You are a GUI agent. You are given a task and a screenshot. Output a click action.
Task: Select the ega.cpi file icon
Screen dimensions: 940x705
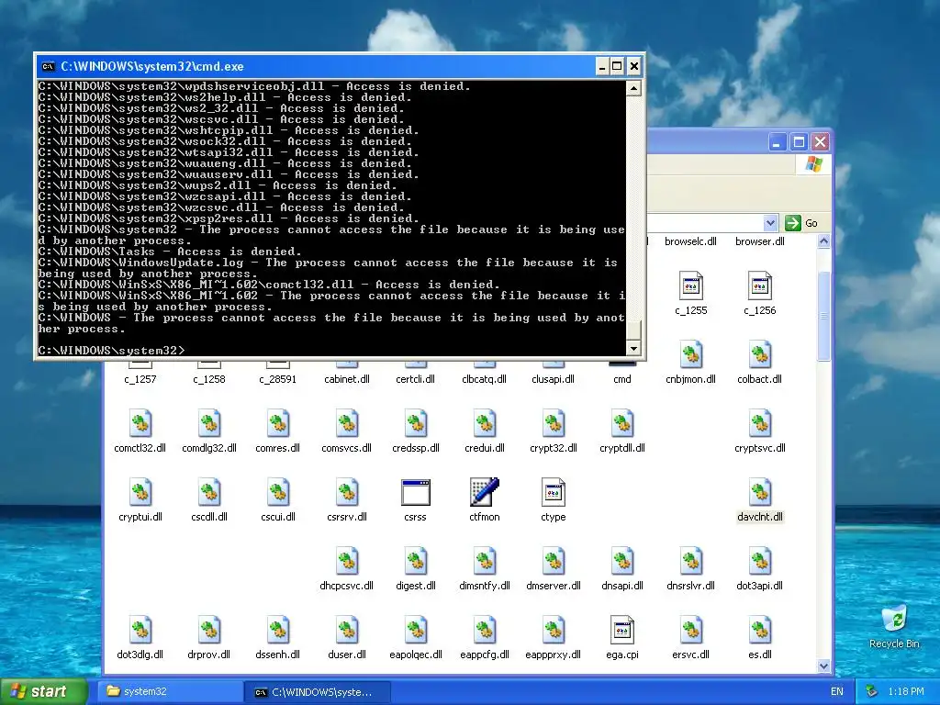[622, 630]
